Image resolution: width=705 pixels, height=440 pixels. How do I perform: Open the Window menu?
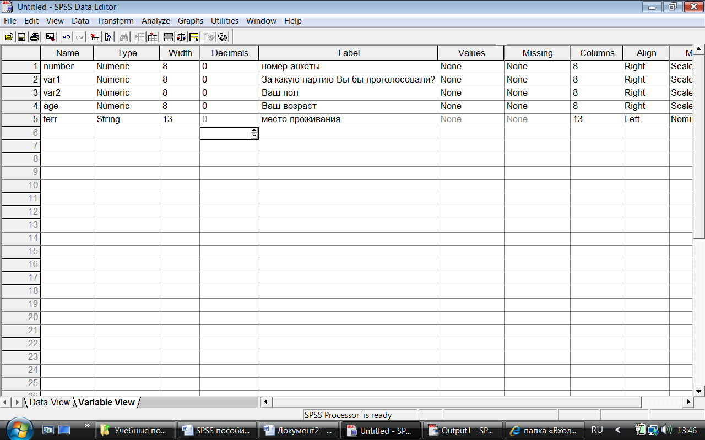[x=261, y=21]
